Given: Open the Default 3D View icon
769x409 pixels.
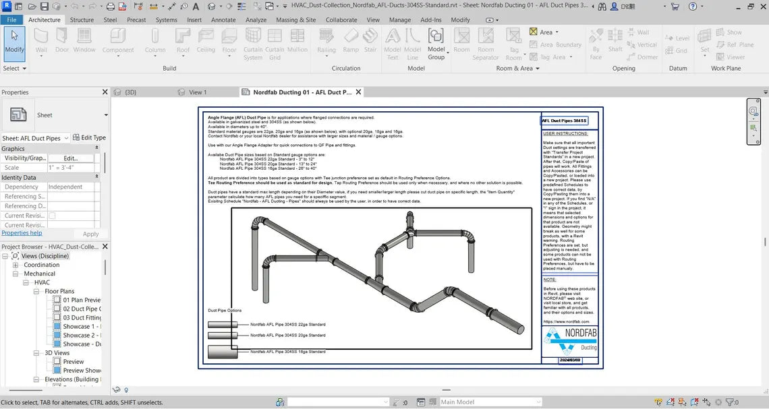Looking at the screenshot, I should click(x=211, y=6).
